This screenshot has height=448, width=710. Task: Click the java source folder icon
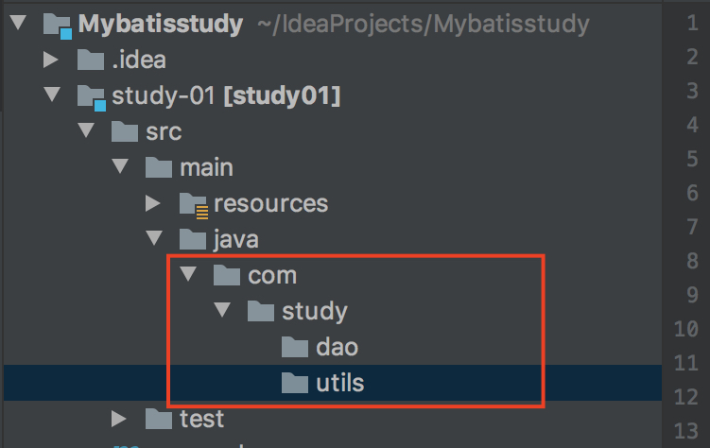coord(193,239)
